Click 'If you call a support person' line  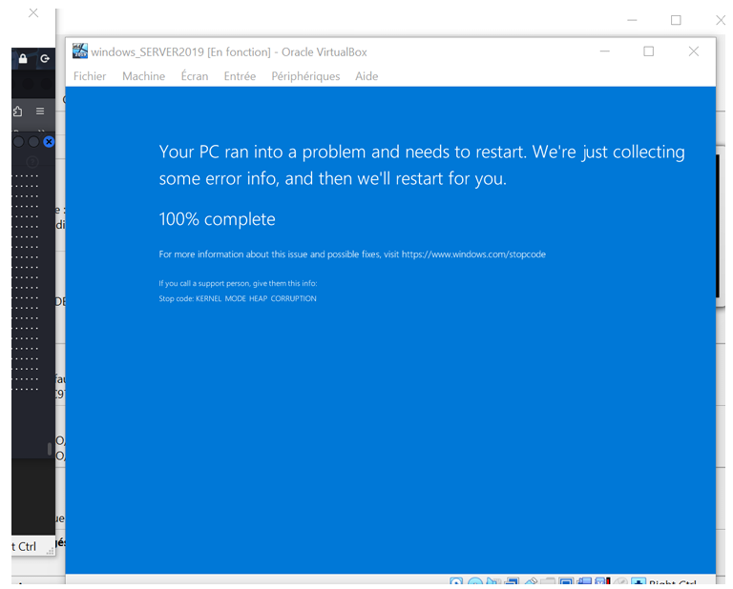238,283
